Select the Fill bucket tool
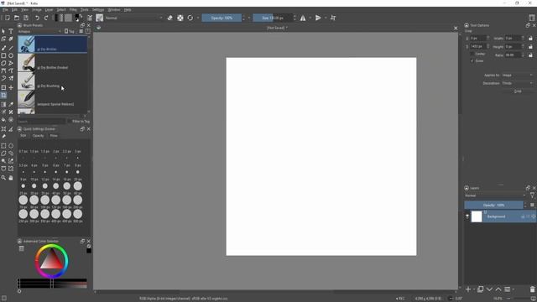The width and height of the screenshot is (537, 302). pos(3,120)
